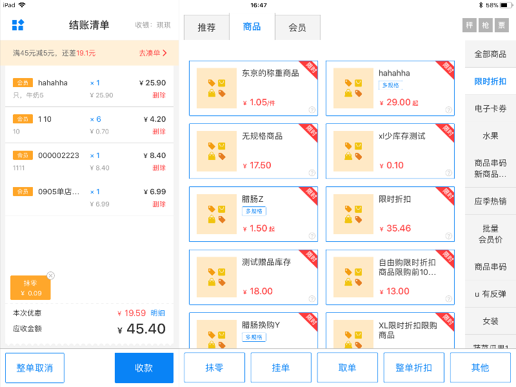Delete the 0905单店 item from the bill
This screenshot has height=387, width=516.
point(159,204)
